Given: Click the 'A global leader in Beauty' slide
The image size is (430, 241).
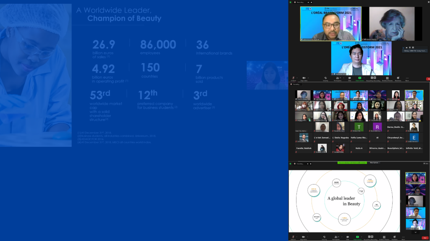Looking at the screenshot, I should click(344, 201).
